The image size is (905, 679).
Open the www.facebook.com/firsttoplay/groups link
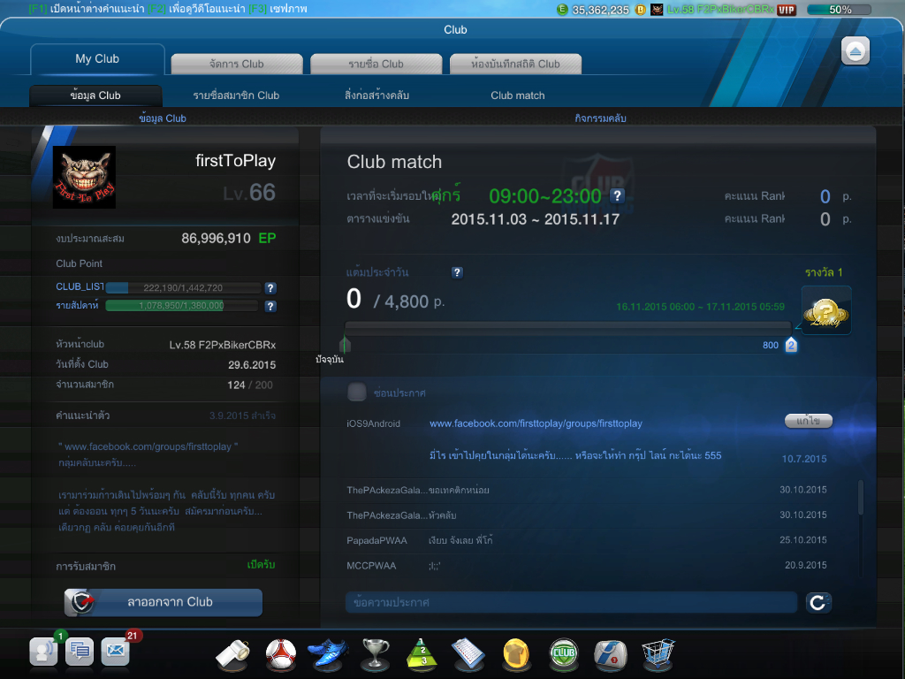tap(536, 423)
